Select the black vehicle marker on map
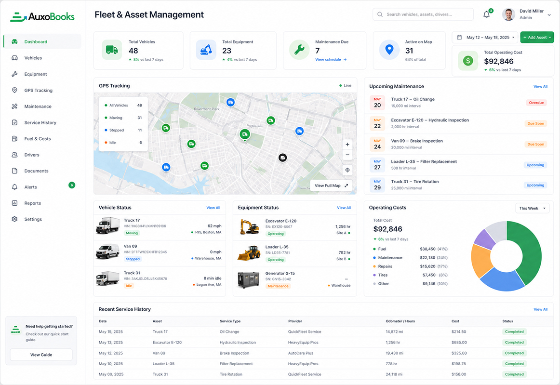Screen dimensions: 560x385 pos(282,158)
